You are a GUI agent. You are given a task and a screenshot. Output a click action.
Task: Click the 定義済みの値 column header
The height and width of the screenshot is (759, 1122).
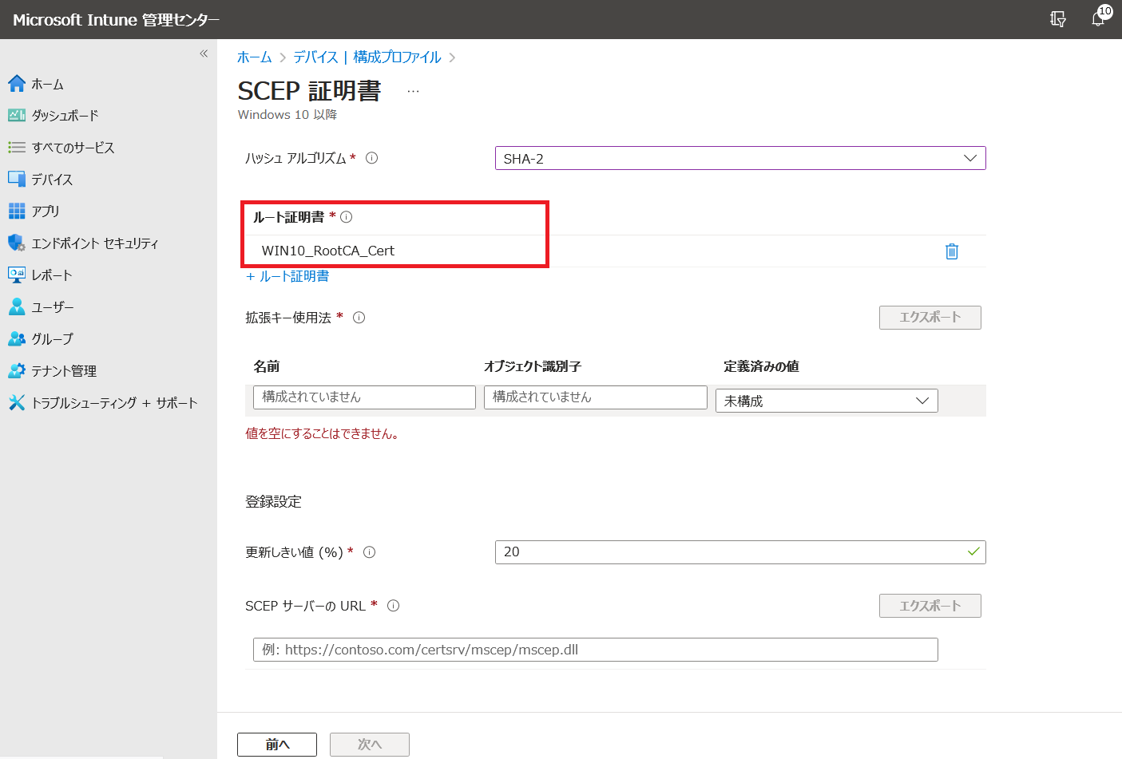[761, 366]
